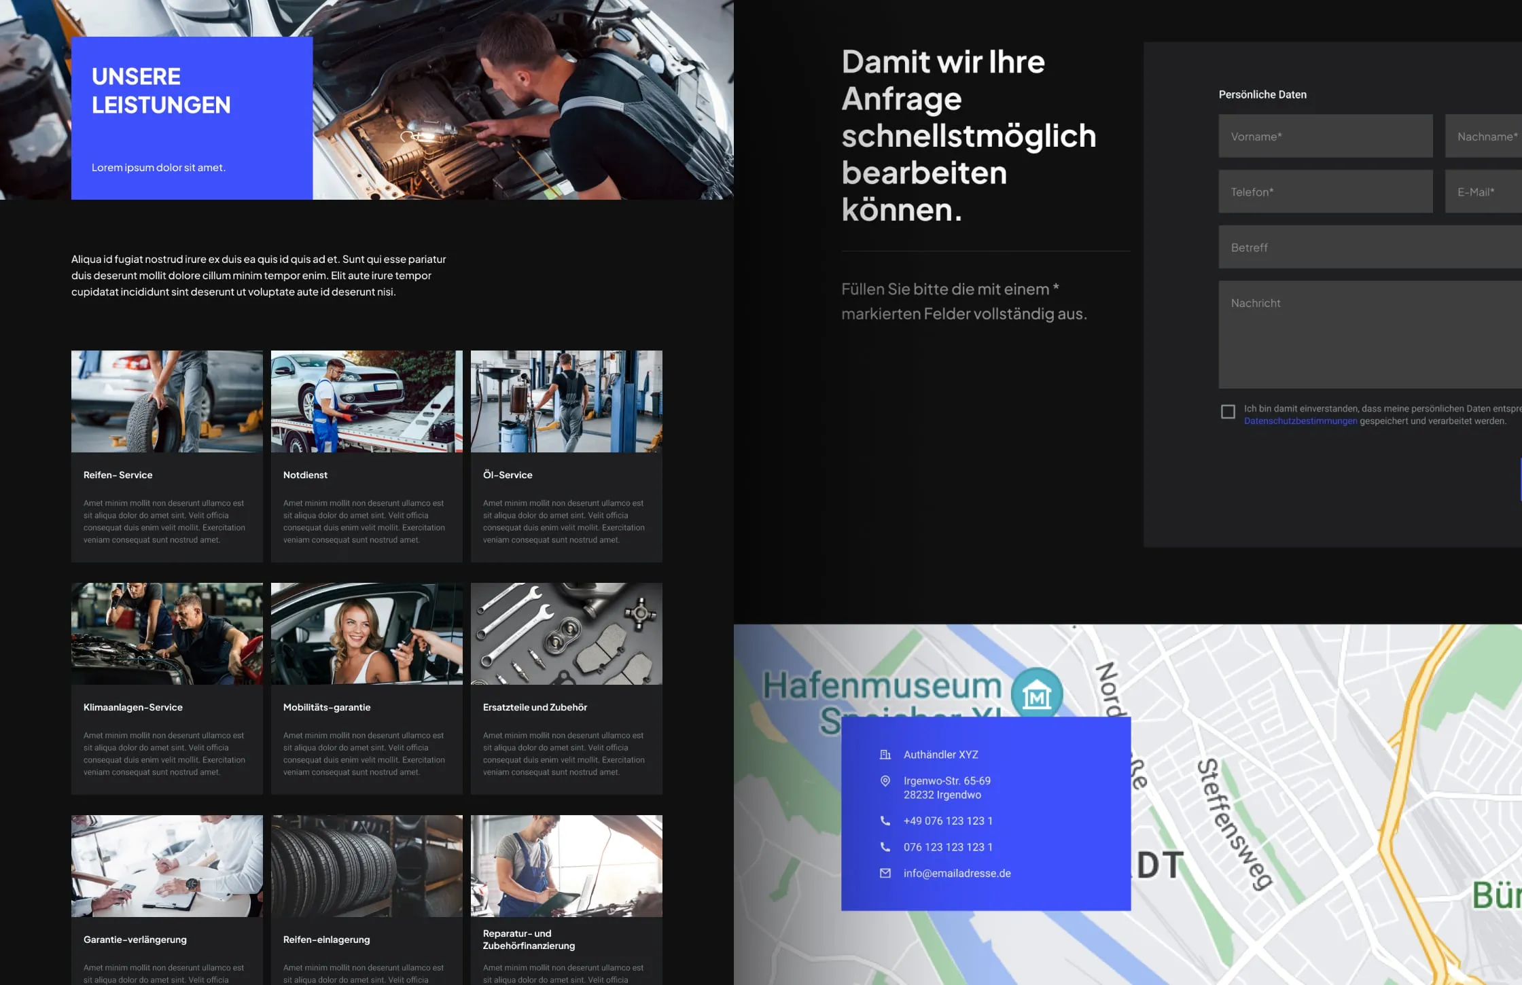The height and width of the screenshot is (985, 1522).
Task: Click the location pin icon by Irgenwo-Str.
Action: (885, 781)
